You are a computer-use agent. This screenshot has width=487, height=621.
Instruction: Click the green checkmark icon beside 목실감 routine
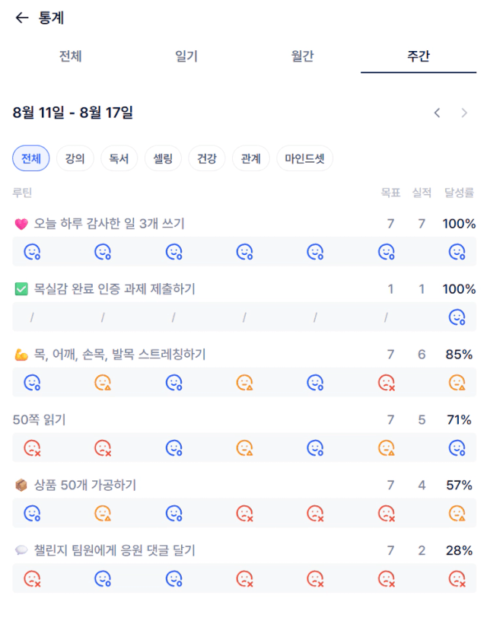tap(21, 289)
